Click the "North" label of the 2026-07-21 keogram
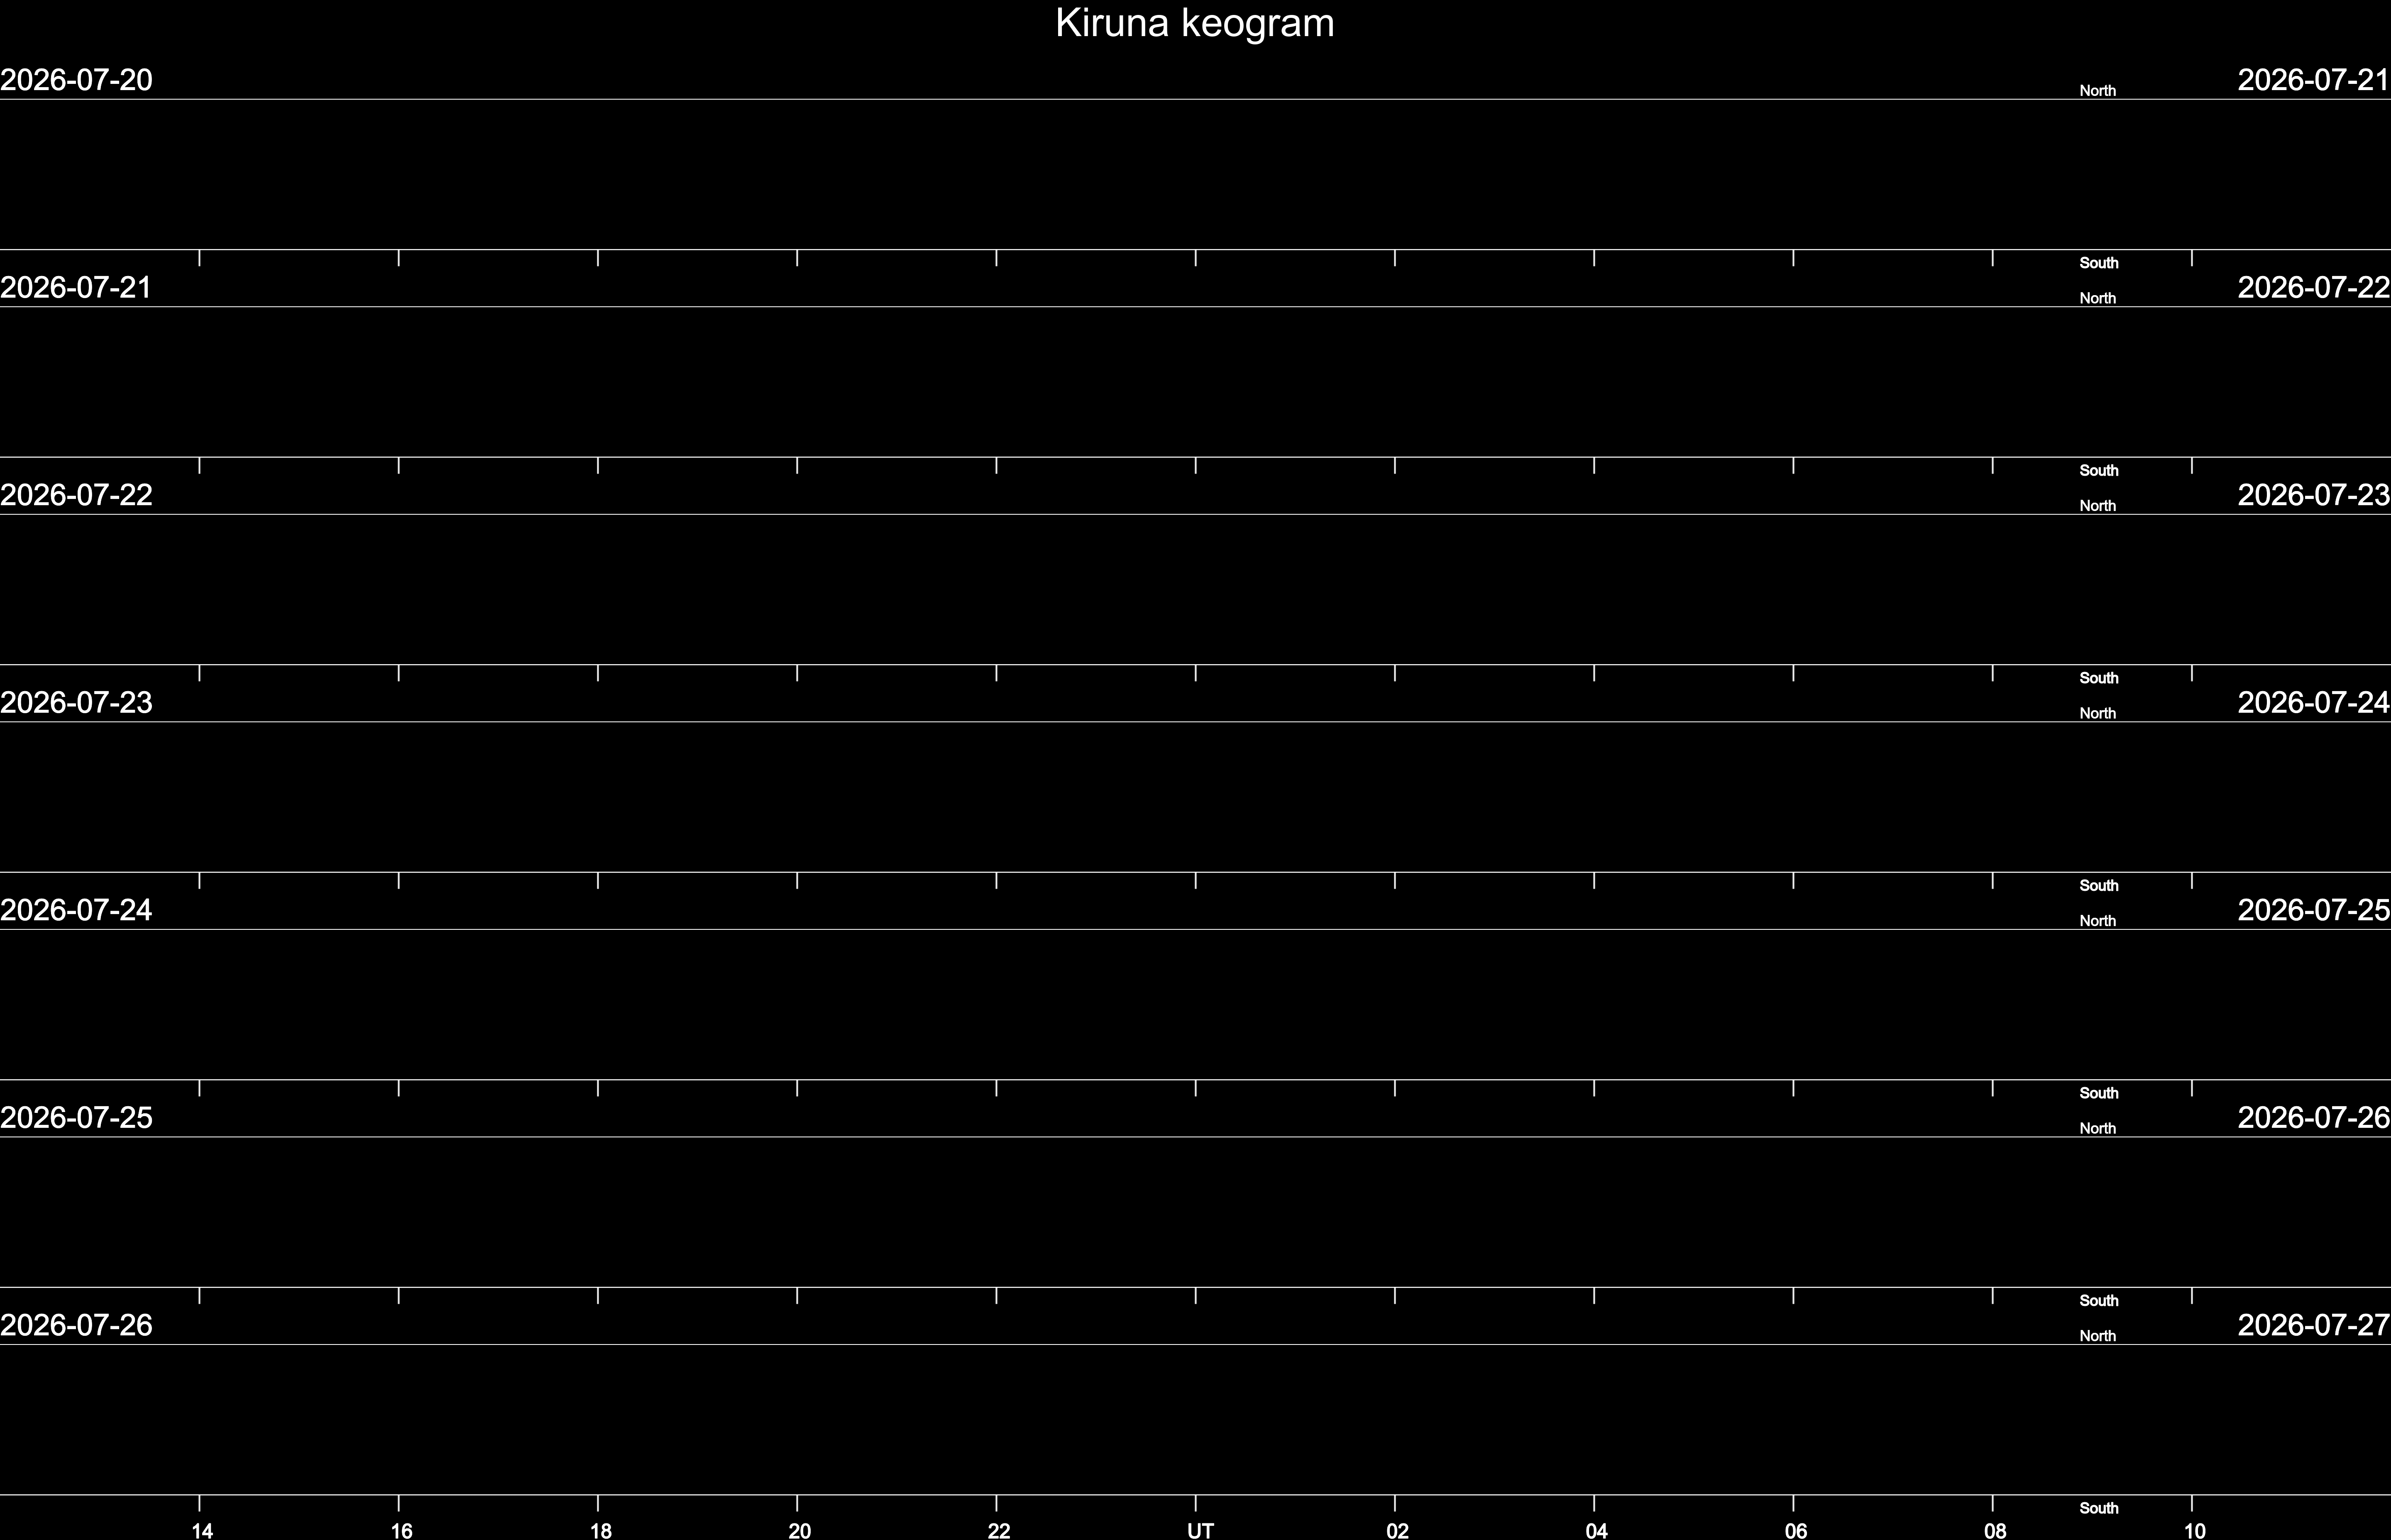 2097,299
